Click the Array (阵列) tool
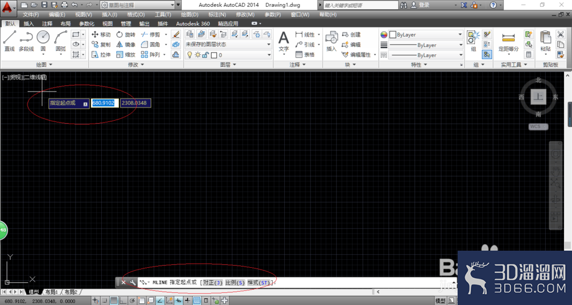The width and height of the screenshot is (572, 305). (x=150, y=55)
